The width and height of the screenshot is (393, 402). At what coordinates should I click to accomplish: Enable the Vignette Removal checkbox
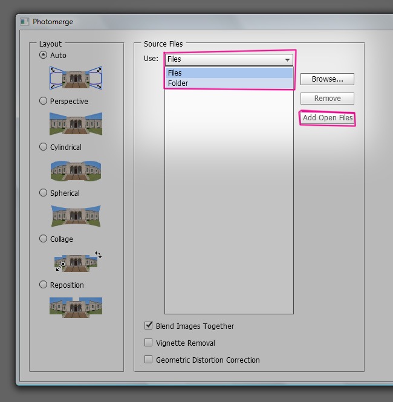point(148,343)
